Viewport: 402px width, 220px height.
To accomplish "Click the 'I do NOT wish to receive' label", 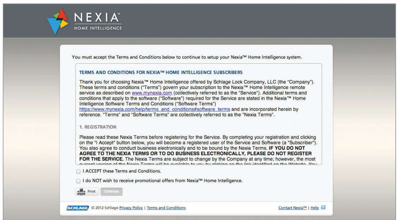I will pyautogui.click(x=163, y=181).
